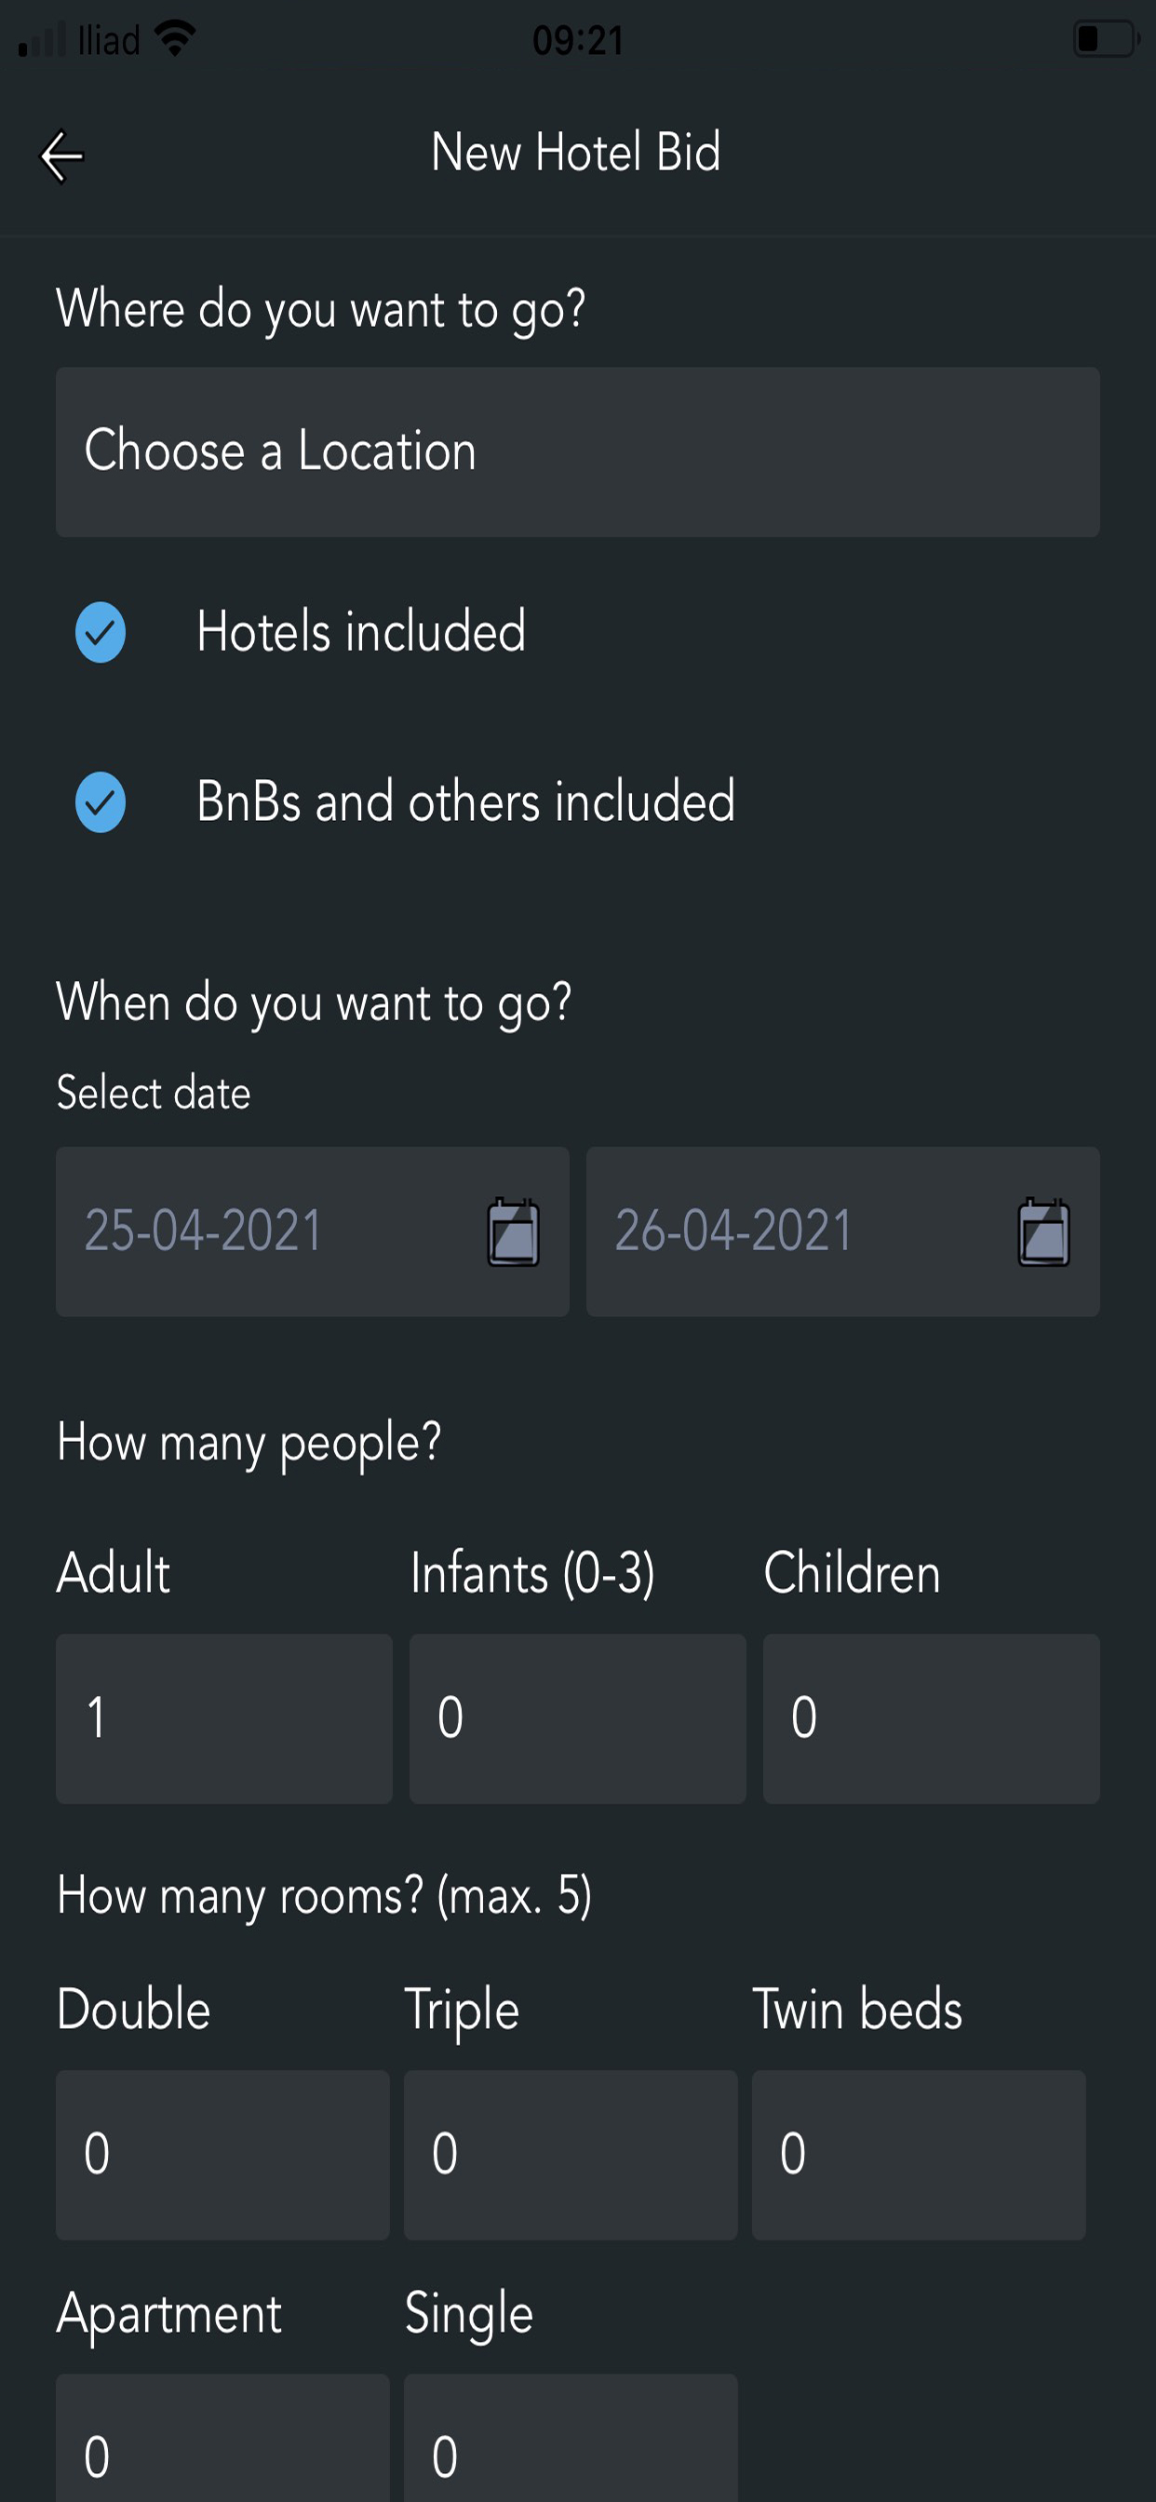Tap the battery status icon
Image resolution: width=1156 pixels, height=2502 pixels.
(x=1106, y=40)
